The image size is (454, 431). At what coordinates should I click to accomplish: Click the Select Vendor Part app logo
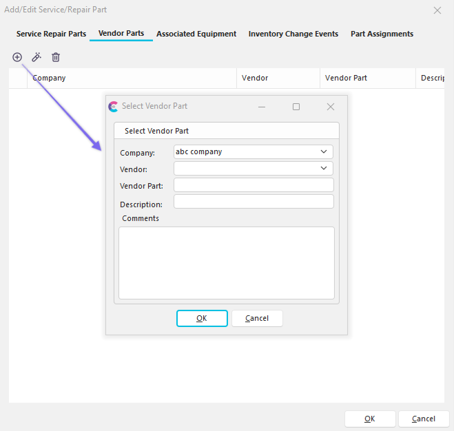114,107
